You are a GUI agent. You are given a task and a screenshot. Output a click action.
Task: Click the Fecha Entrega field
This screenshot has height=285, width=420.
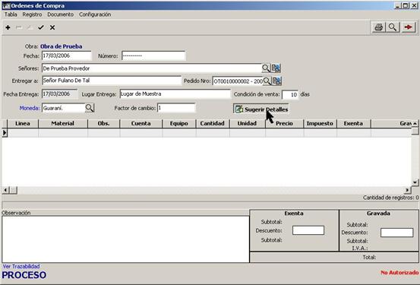[59, 94]
